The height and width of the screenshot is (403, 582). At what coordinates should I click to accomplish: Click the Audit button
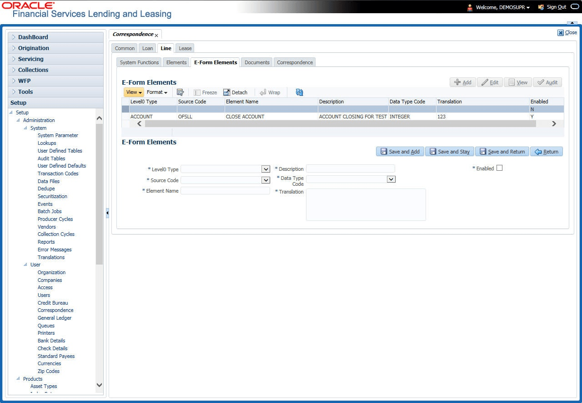click(x=547, y=82)
